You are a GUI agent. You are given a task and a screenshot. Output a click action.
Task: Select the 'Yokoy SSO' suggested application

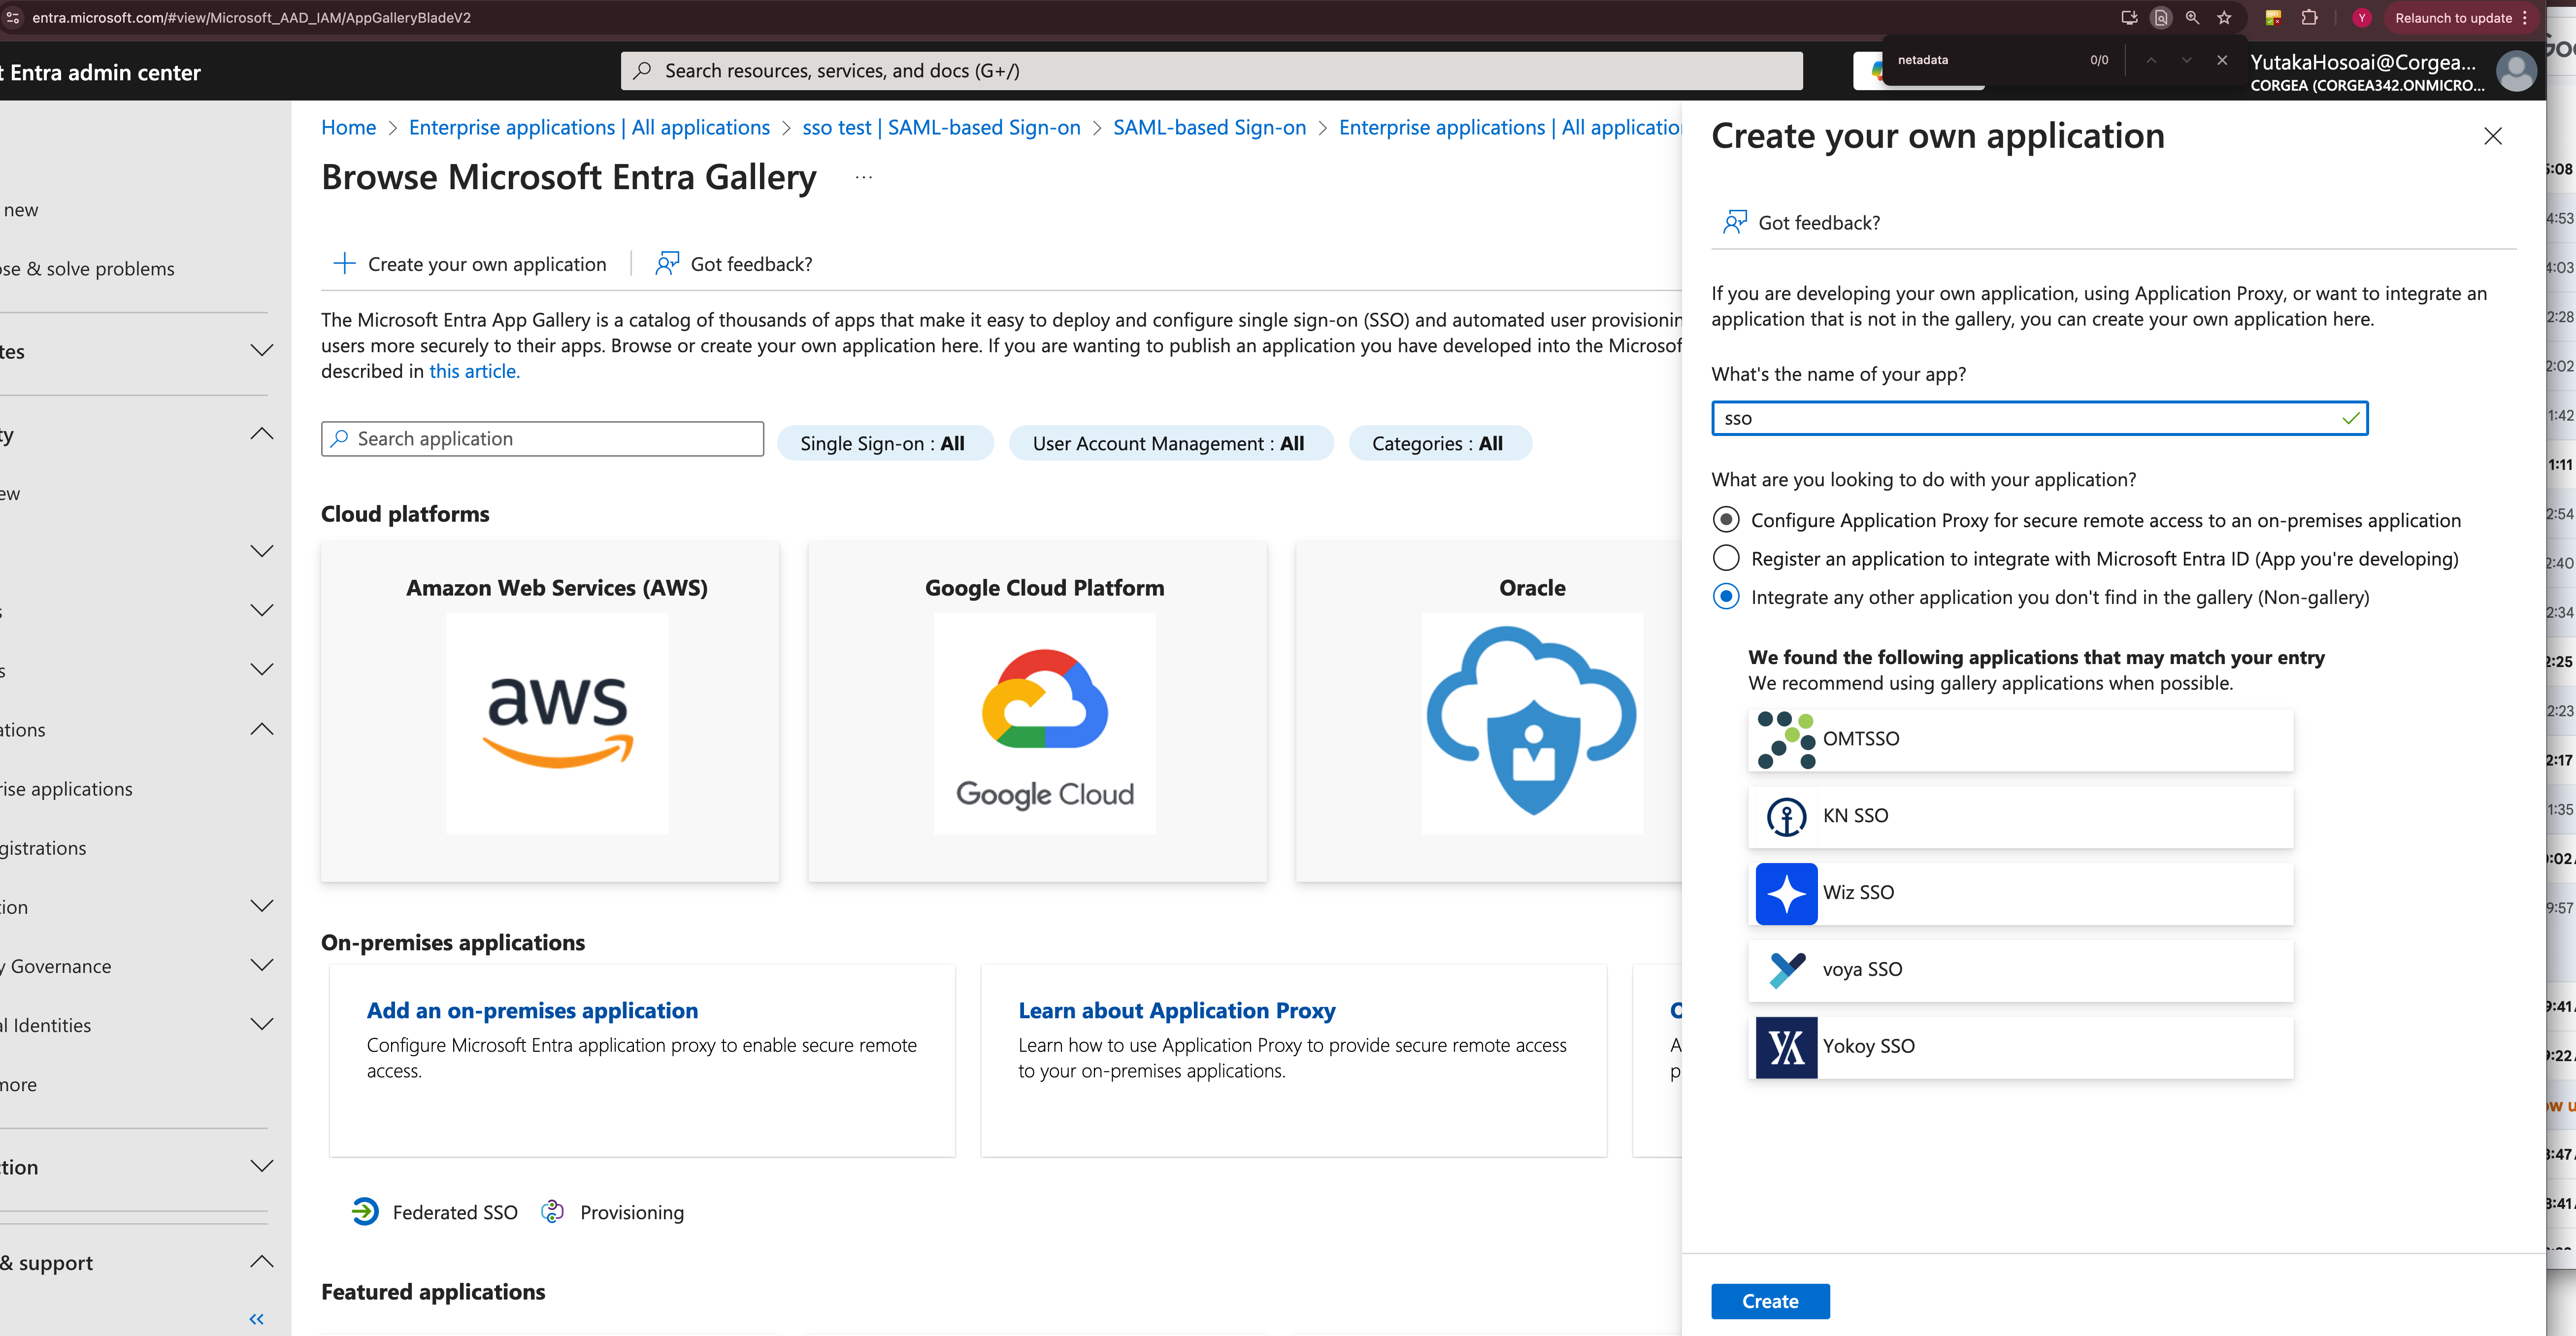coord(2020,1047)
